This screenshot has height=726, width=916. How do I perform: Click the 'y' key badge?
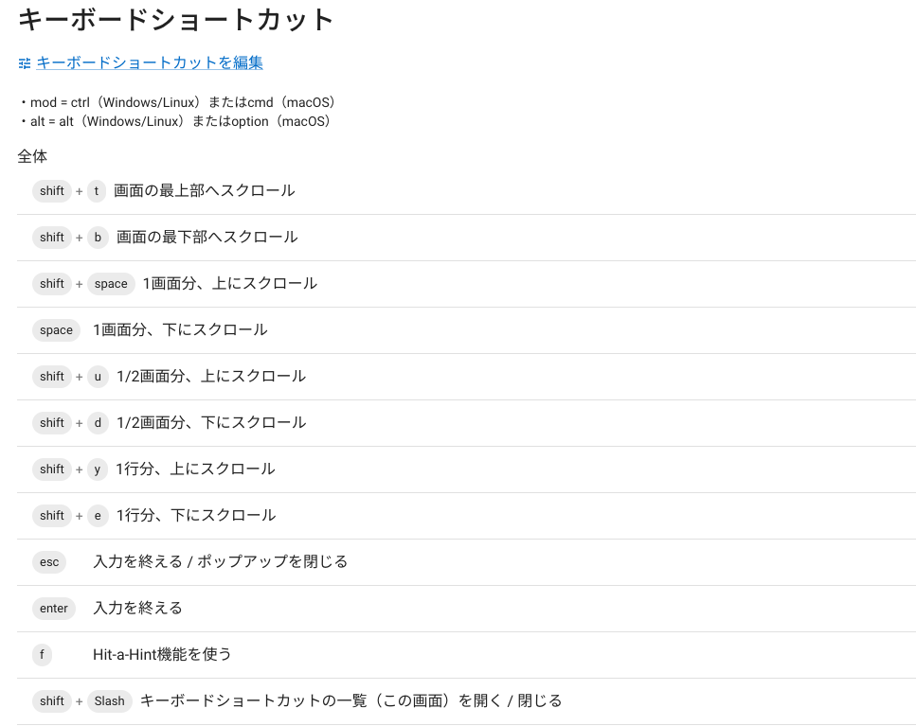[97, 469]
